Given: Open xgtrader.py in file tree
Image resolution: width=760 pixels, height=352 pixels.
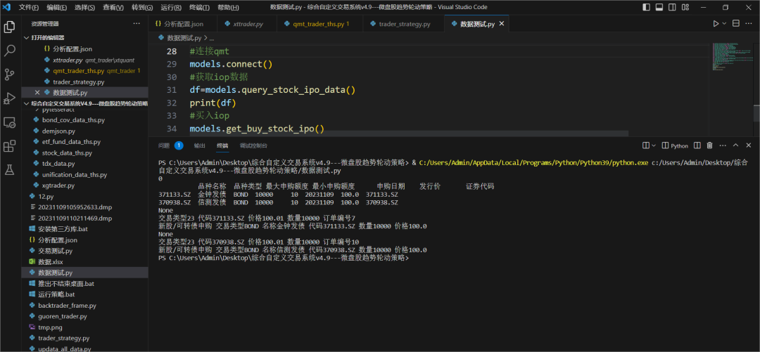Looking at the screenshot, I should [85, 185].
